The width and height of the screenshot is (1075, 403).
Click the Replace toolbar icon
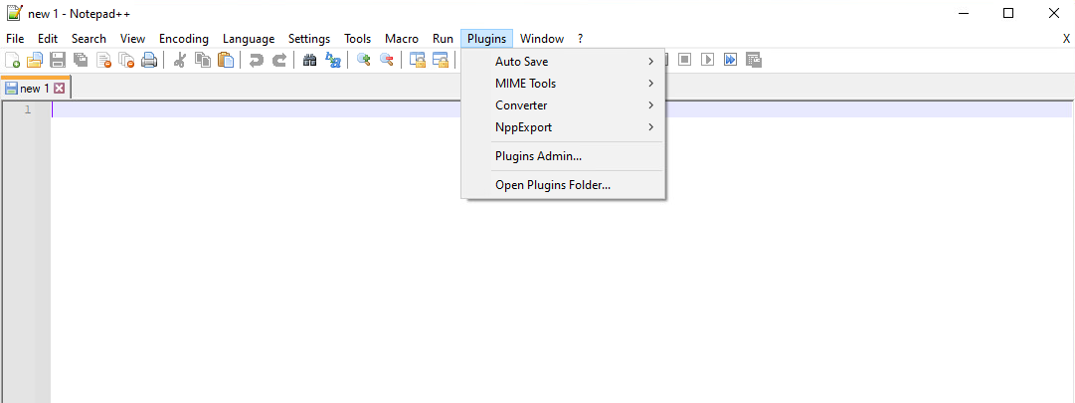[x=332, y=60]
